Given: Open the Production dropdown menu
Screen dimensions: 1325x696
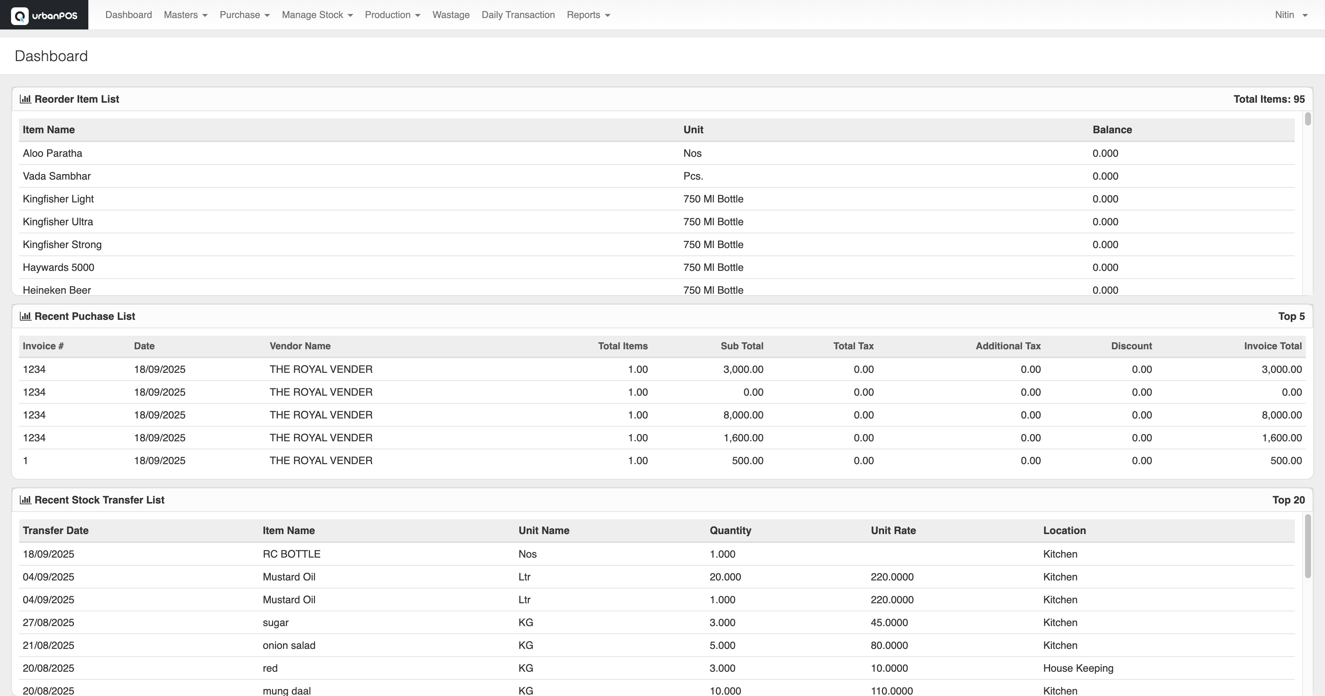Looking at the screenshot, I should tap(392, 15).
